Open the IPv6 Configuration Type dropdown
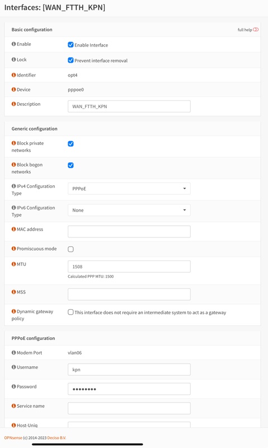 click(129, 211)
